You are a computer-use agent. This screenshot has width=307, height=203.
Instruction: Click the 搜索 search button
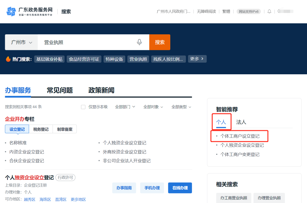tap(159, 42)
